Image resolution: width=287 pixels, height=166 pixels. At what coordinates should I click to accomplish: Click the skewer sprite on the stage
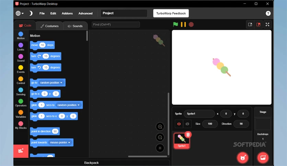(221, 67)
